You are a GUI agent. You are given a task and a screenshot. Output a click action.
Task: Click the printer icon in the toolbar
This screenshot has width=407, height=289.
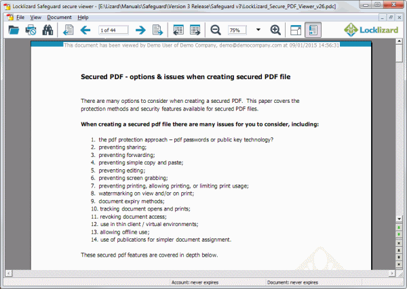tap(31, 30)
